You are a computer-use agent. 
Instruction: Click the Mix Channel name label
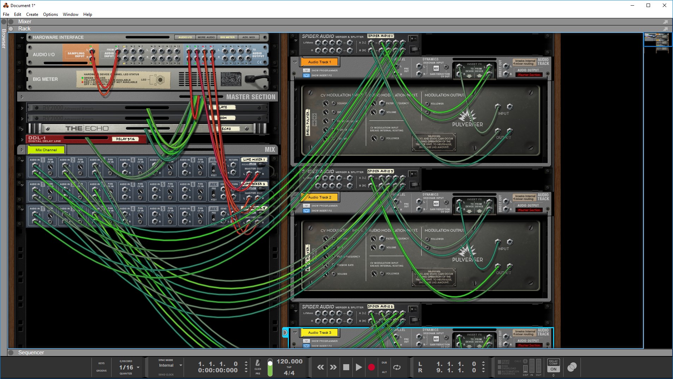[46, 150]
